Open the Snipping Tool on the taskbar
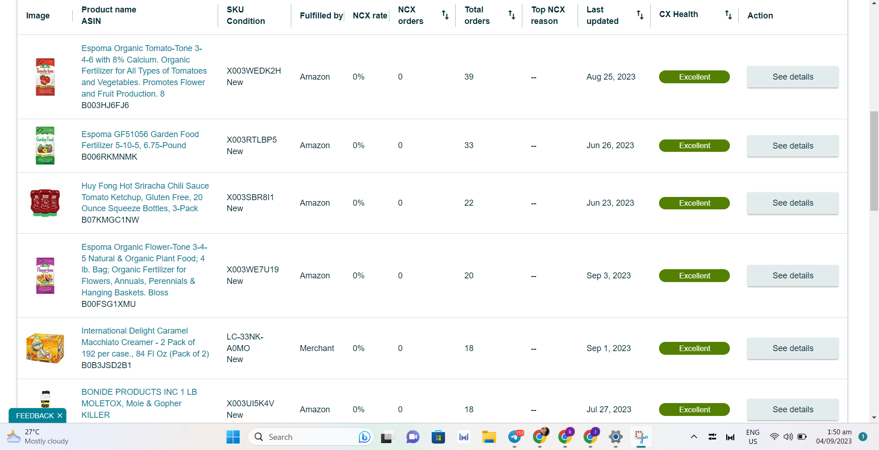 [641, 437]
